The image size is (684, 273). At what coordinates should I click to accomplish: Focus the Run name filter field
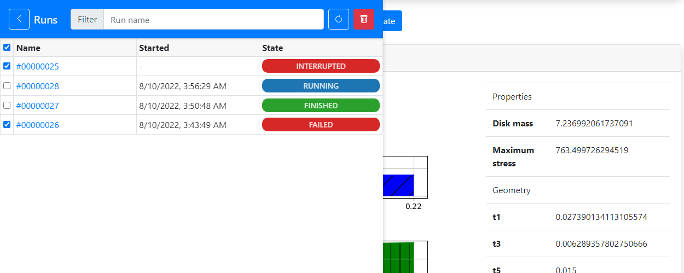(213, 20)
